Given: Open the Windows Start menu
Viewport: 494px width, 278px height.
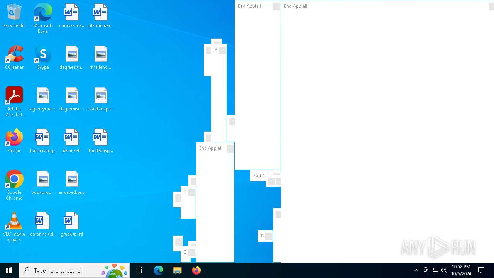Looking at the screenshot, I should [9, 270].
